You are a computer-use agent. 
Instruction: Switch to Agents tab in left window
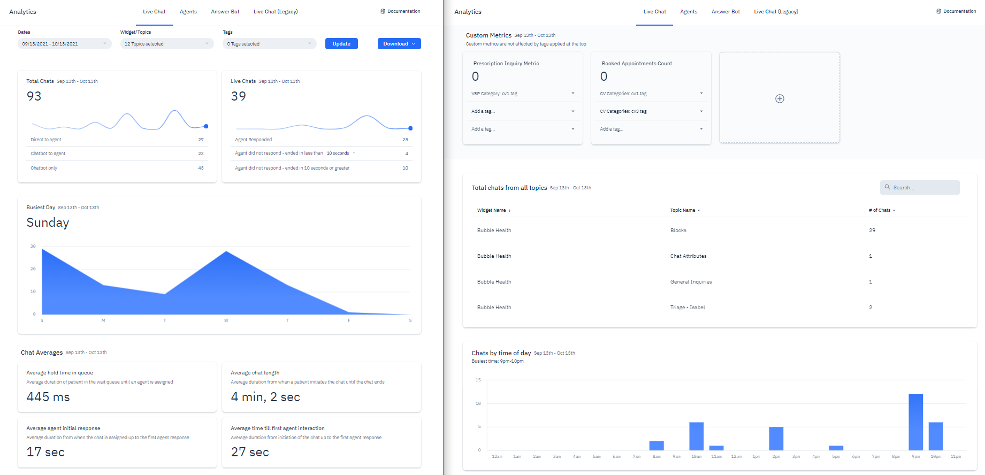coord(188,12)
